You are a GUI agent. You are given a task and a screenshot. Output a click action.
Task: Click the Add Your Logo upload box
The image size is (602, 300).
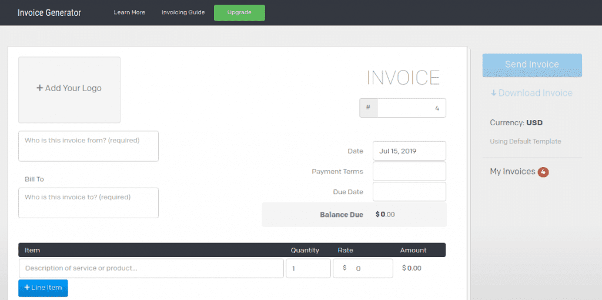69,90
